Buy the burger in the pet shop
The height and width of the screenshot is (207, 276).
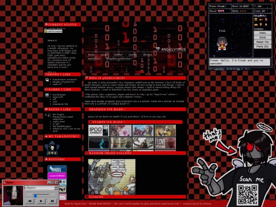coord(256,19)
